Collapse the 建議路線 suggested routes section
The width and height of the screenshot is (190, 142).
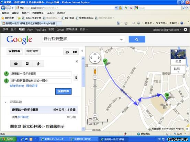coord(6,102)
